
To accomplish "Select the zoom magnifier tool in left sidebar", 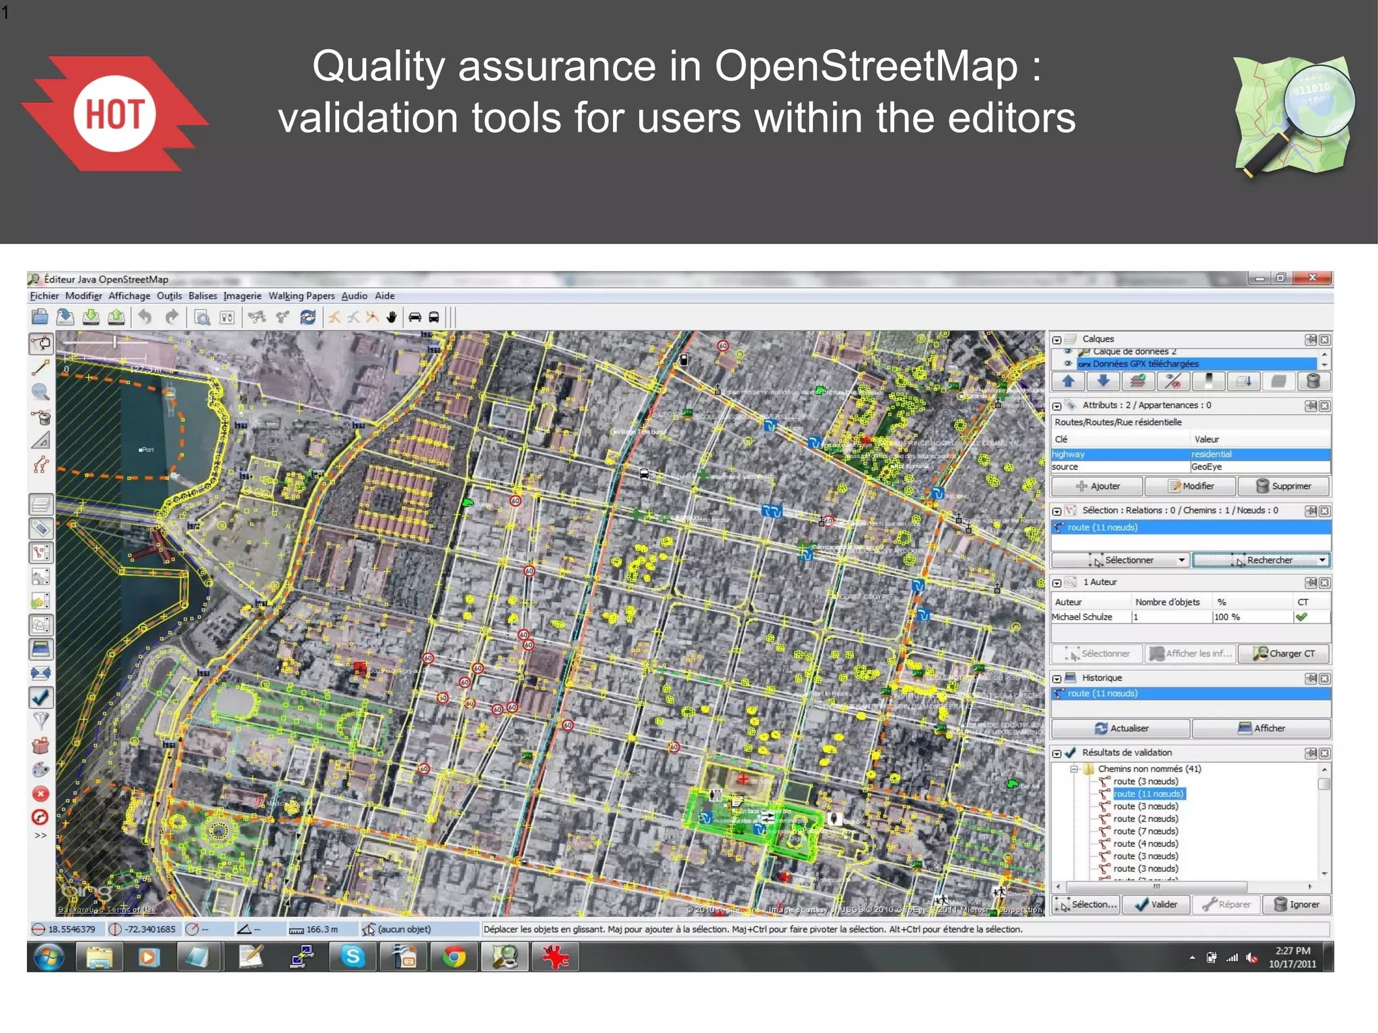I will point(40,392).
